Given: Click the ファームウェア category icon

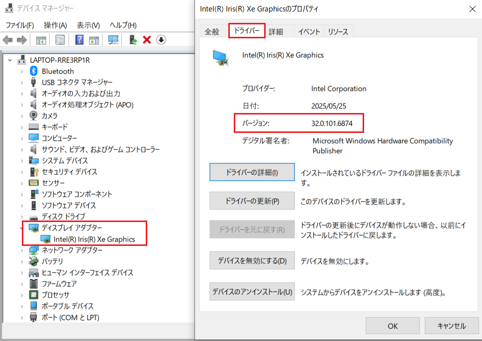Looking at the screenshot, I should click(x=33, y=283).
